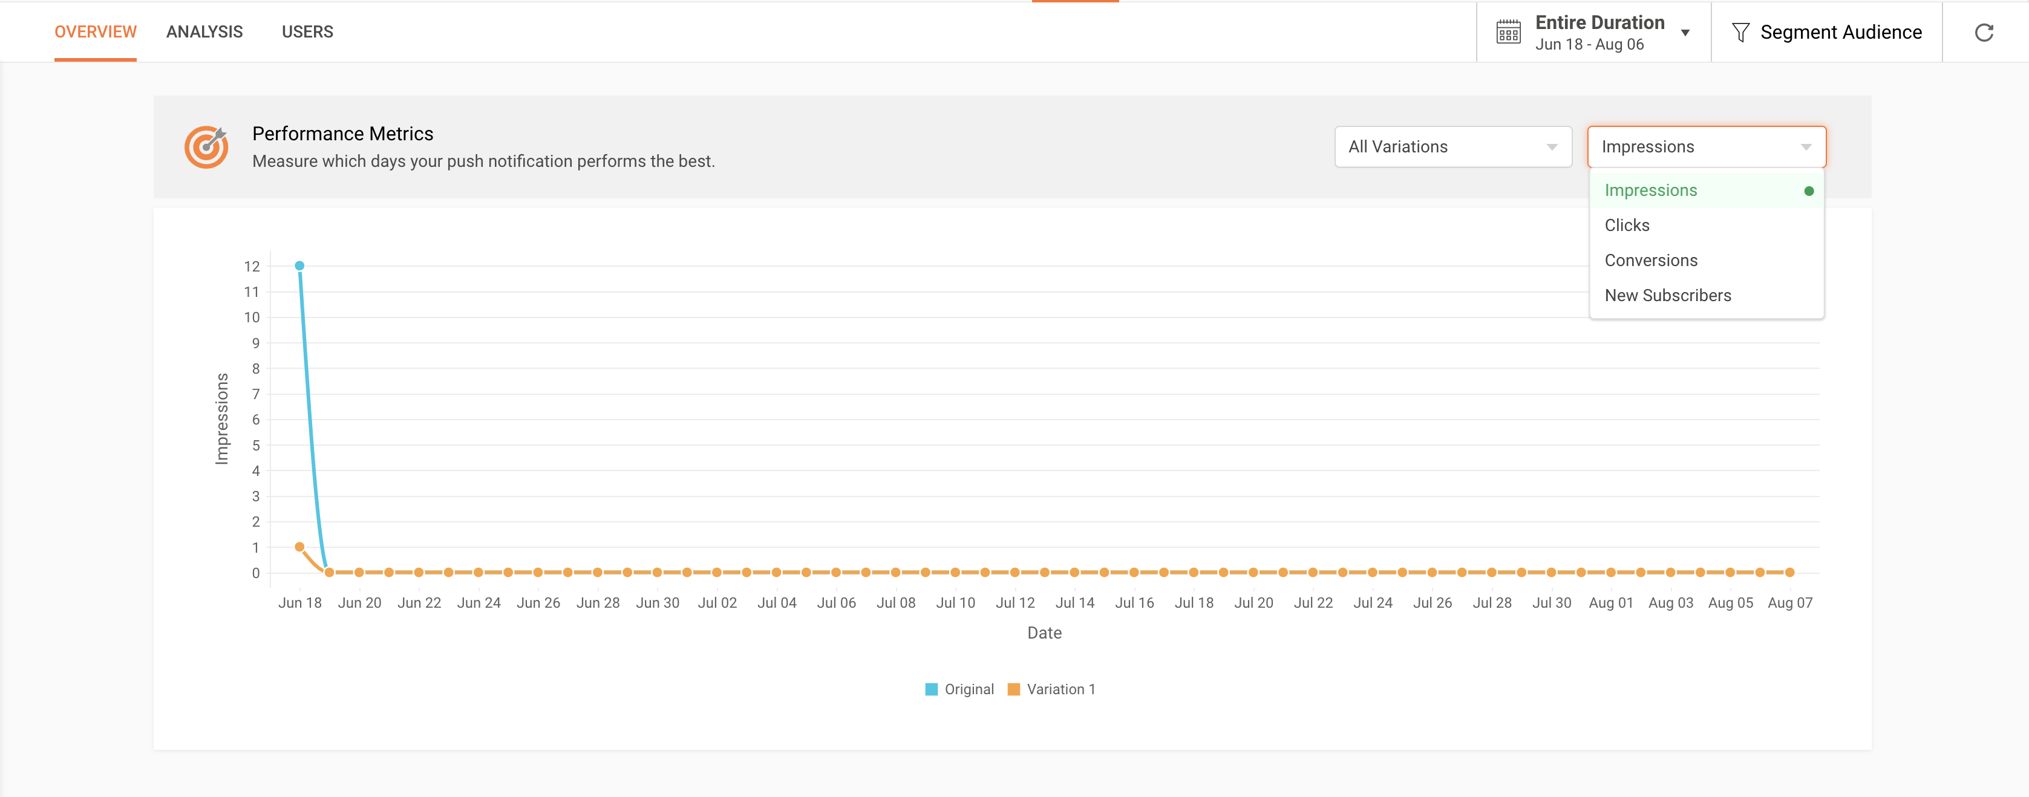Choose Conversions in the dropdown list

1650,260
